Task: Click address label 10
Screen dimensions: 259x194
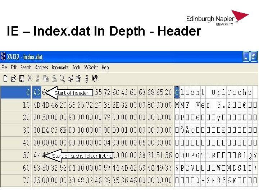Action: click(x=26, y=105)
